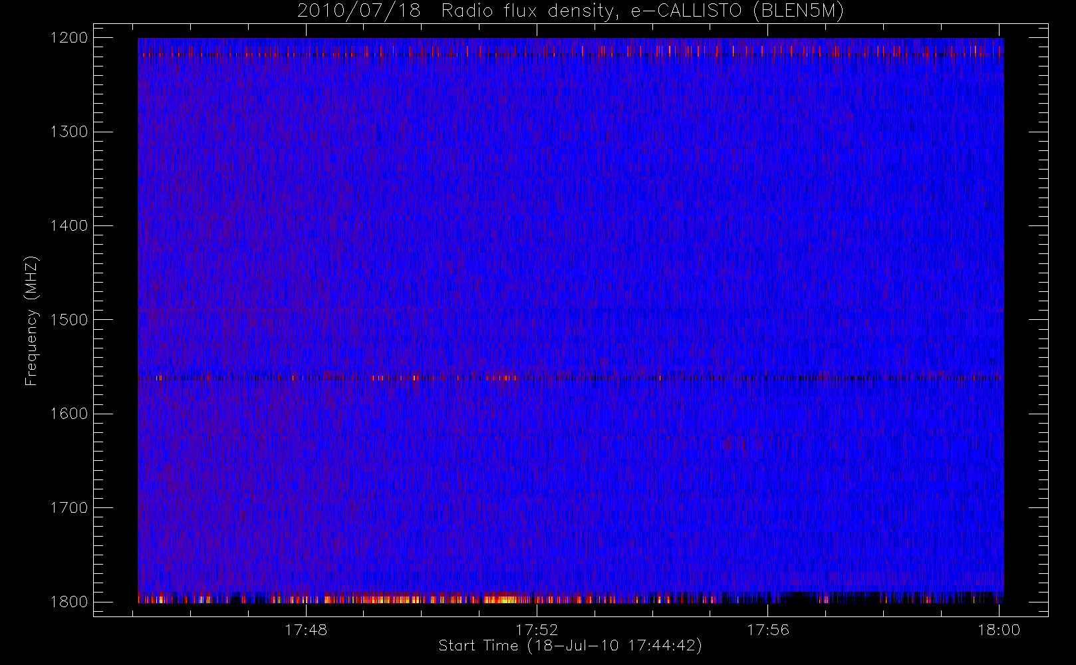Click the 1500 frequency tick label
The height and width of the screenshot is (665, 1076).
coord(69,320)
